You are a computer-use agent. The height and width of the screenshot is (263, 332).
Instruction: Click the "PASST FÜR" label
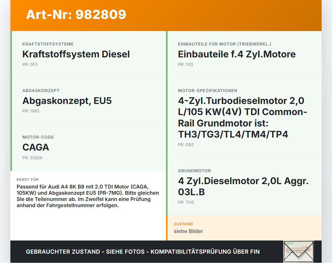(x=27, y=179)
